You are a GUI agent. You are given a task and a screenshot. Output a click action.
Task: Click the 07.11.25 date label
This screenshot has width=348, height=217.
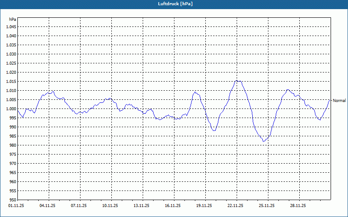point(79,206)
